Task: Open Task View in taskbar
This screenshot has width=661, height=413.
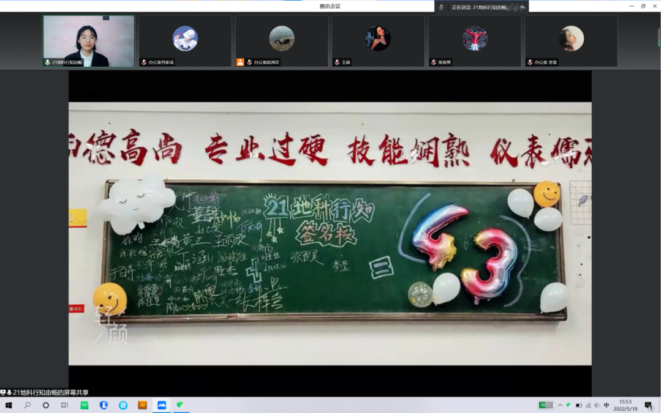Action: click(x=64, y=405)
